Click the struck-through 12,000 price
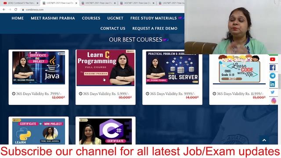This screenshot has height=158, width=281. point(58,97)
